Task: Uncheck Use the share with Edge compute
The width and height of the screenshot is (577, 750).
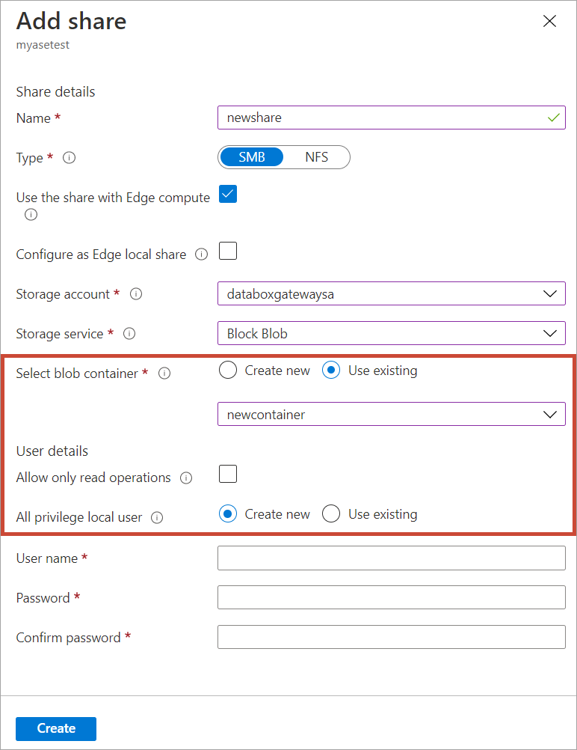Action: point(227,193)
